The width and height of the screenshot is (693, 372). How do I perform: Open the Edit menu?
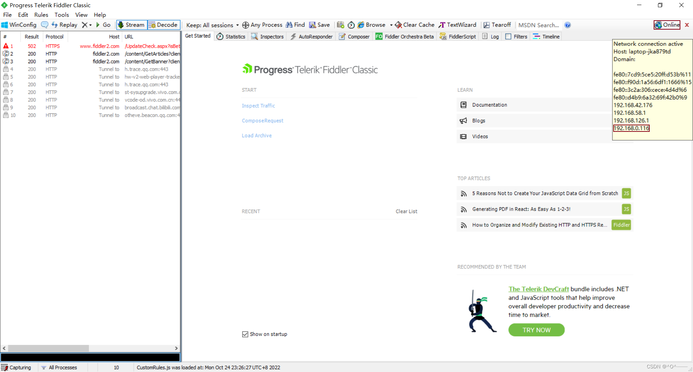[x=23, y=15]
